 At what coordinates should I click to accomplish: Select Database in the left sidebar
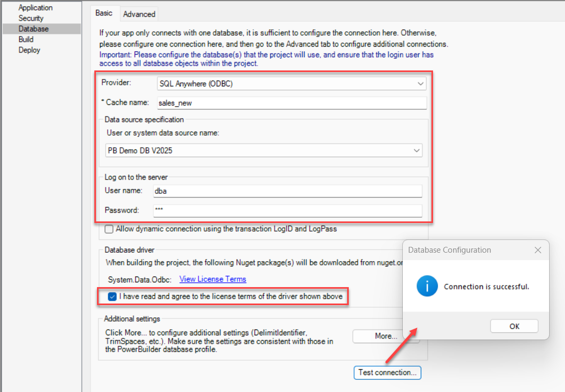point(33,29)
